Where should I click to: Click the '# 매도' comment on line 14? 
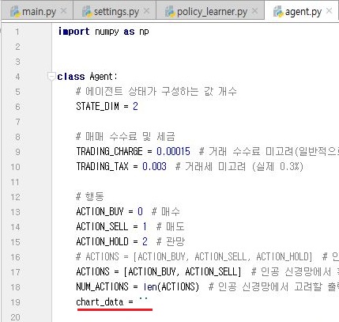point(170,226)
